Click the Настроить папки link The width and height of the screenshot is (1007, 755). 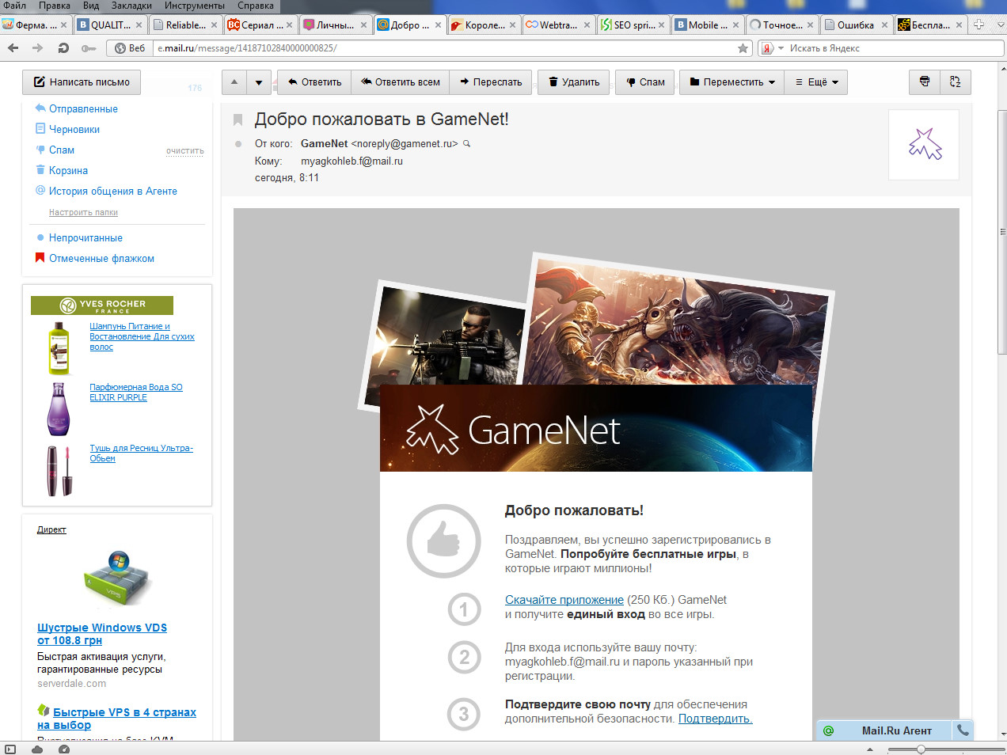coord(83,212)
